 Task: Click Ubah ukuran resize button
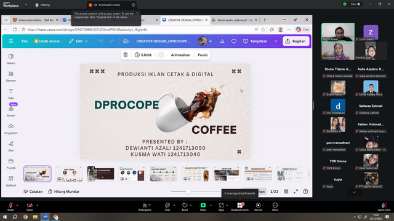pos(47,41)
